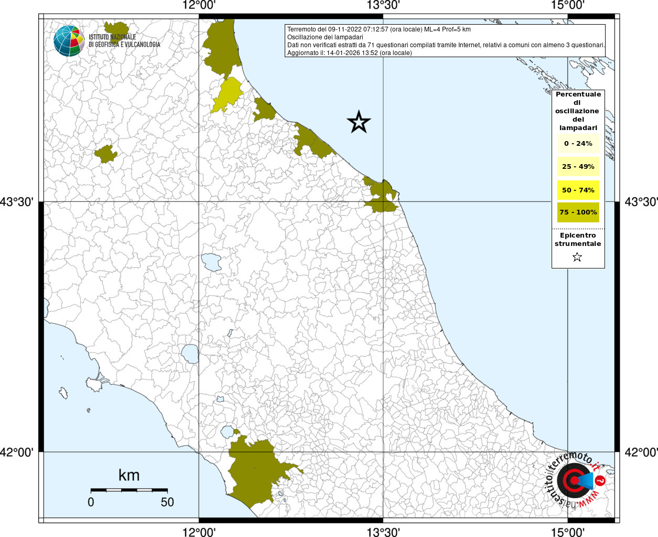The height and width of the screenshot is (537, 658).
Task: Click the top 13°30' longitude label
Action: [383, 6]
